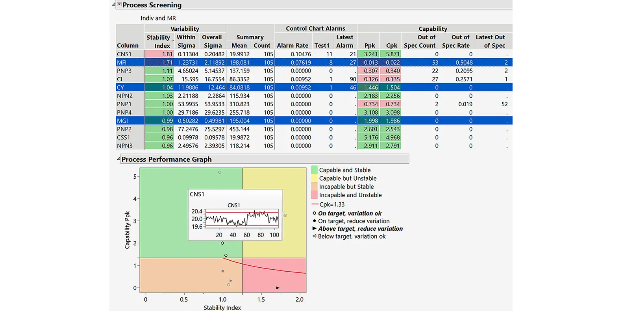Image resolution: width=622 pixels, height=311 pixels.
Task: Click open circle marker beside 'On target, variation ok'
Action: point(314,213)
